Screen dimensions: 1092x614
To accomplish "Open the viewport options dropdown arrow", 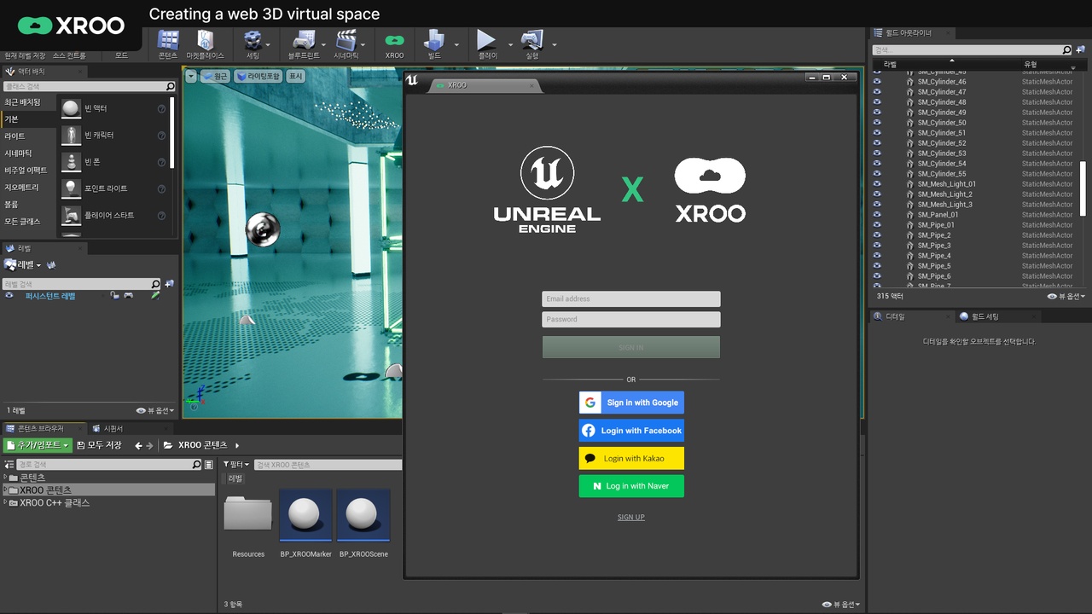I will tap(191, 76).
